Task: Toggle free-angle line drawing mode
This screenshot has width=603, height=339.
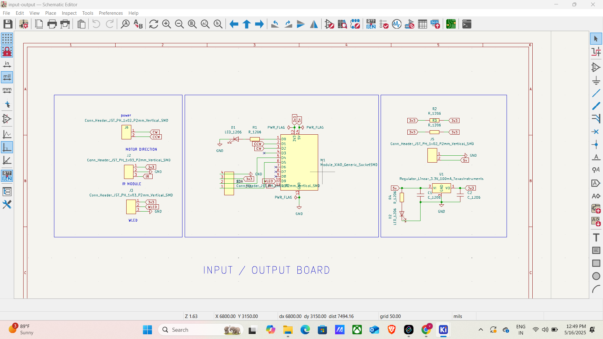Action: [x=7, y=135]
